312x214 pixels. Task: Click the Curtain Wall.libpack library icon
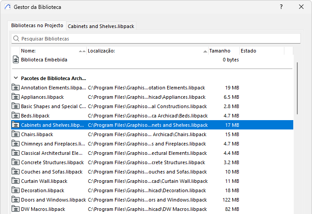pyautogui.click(x=16, y=181)
